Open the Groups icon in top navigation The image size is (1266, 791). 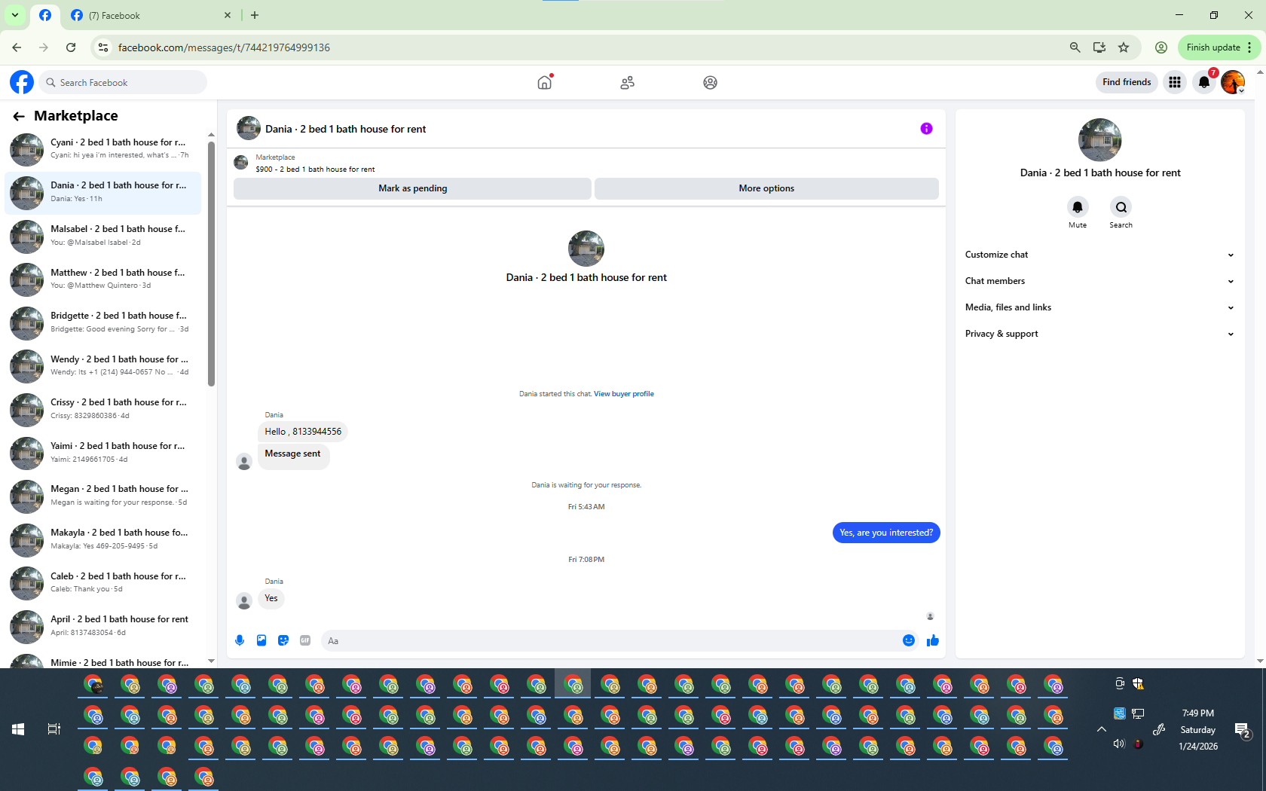pyautogui.click(x=710, y=82)
